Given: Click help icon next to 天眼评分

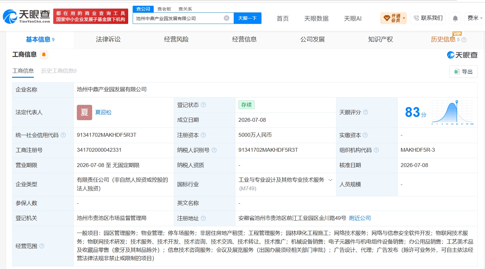Looking at the screenshot, I should [x=366, y=112].
